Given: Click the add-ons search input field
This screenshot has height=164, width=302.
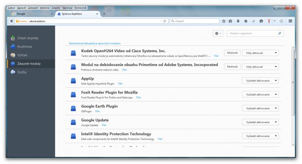Looking at the screenshot, I should point(255,33).
